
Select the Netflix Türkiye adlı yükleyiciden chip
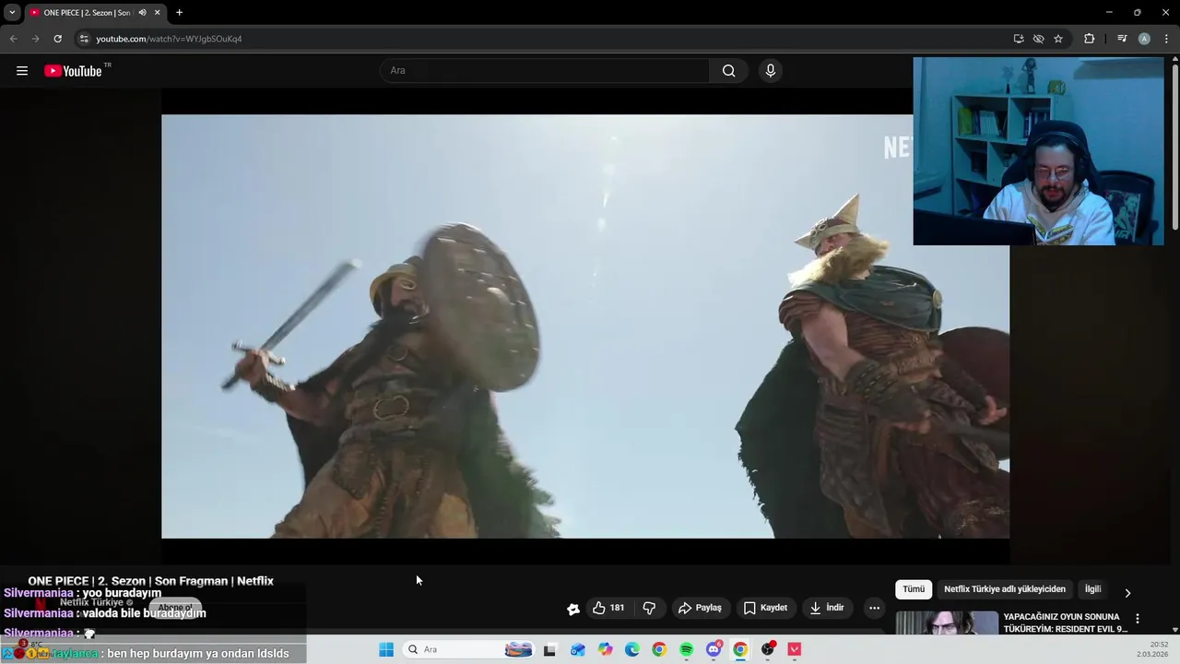click(x=1005, y=589)
